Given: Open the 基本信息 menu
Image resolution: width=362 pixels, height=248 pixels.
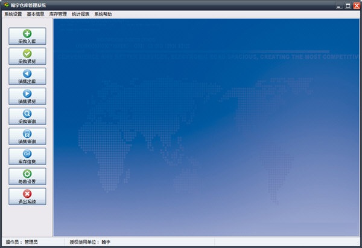Looking at the screenshot, I should (36, 14).
